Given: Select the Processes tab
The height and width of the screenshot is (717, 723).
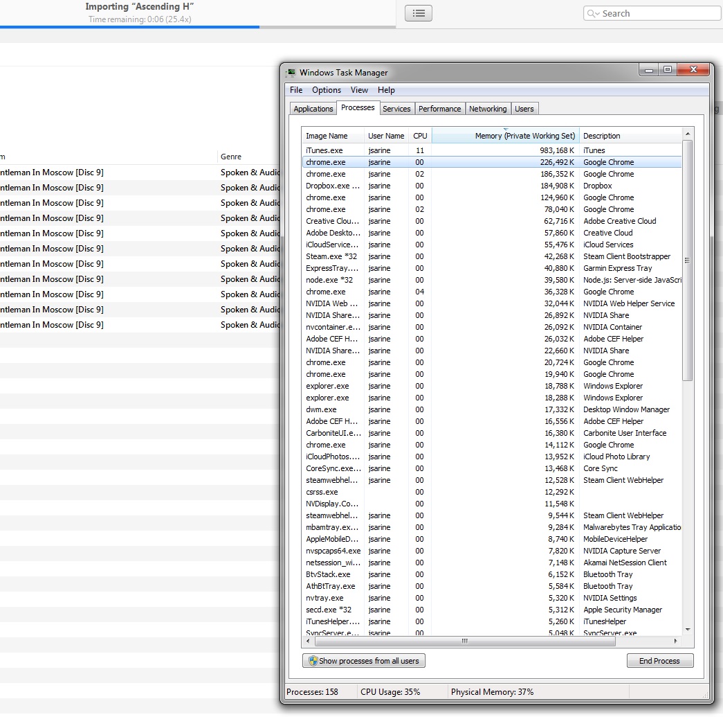Looking at the screenshot, I should point(358,107).
